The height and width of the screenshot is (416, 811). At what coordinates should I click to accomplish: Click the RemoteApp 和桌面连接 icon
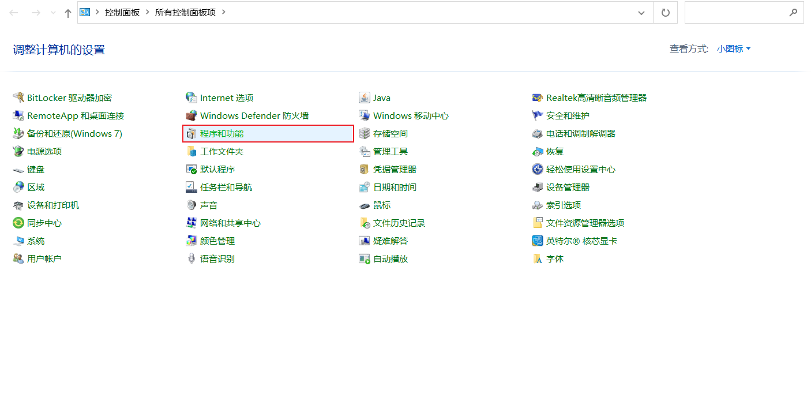point(18,116)
